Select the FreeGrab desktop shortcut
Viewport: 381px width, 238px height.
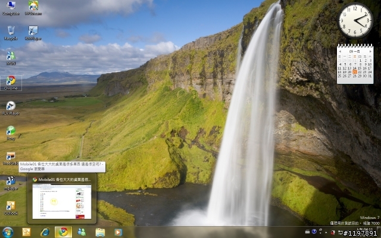point(11,159)
